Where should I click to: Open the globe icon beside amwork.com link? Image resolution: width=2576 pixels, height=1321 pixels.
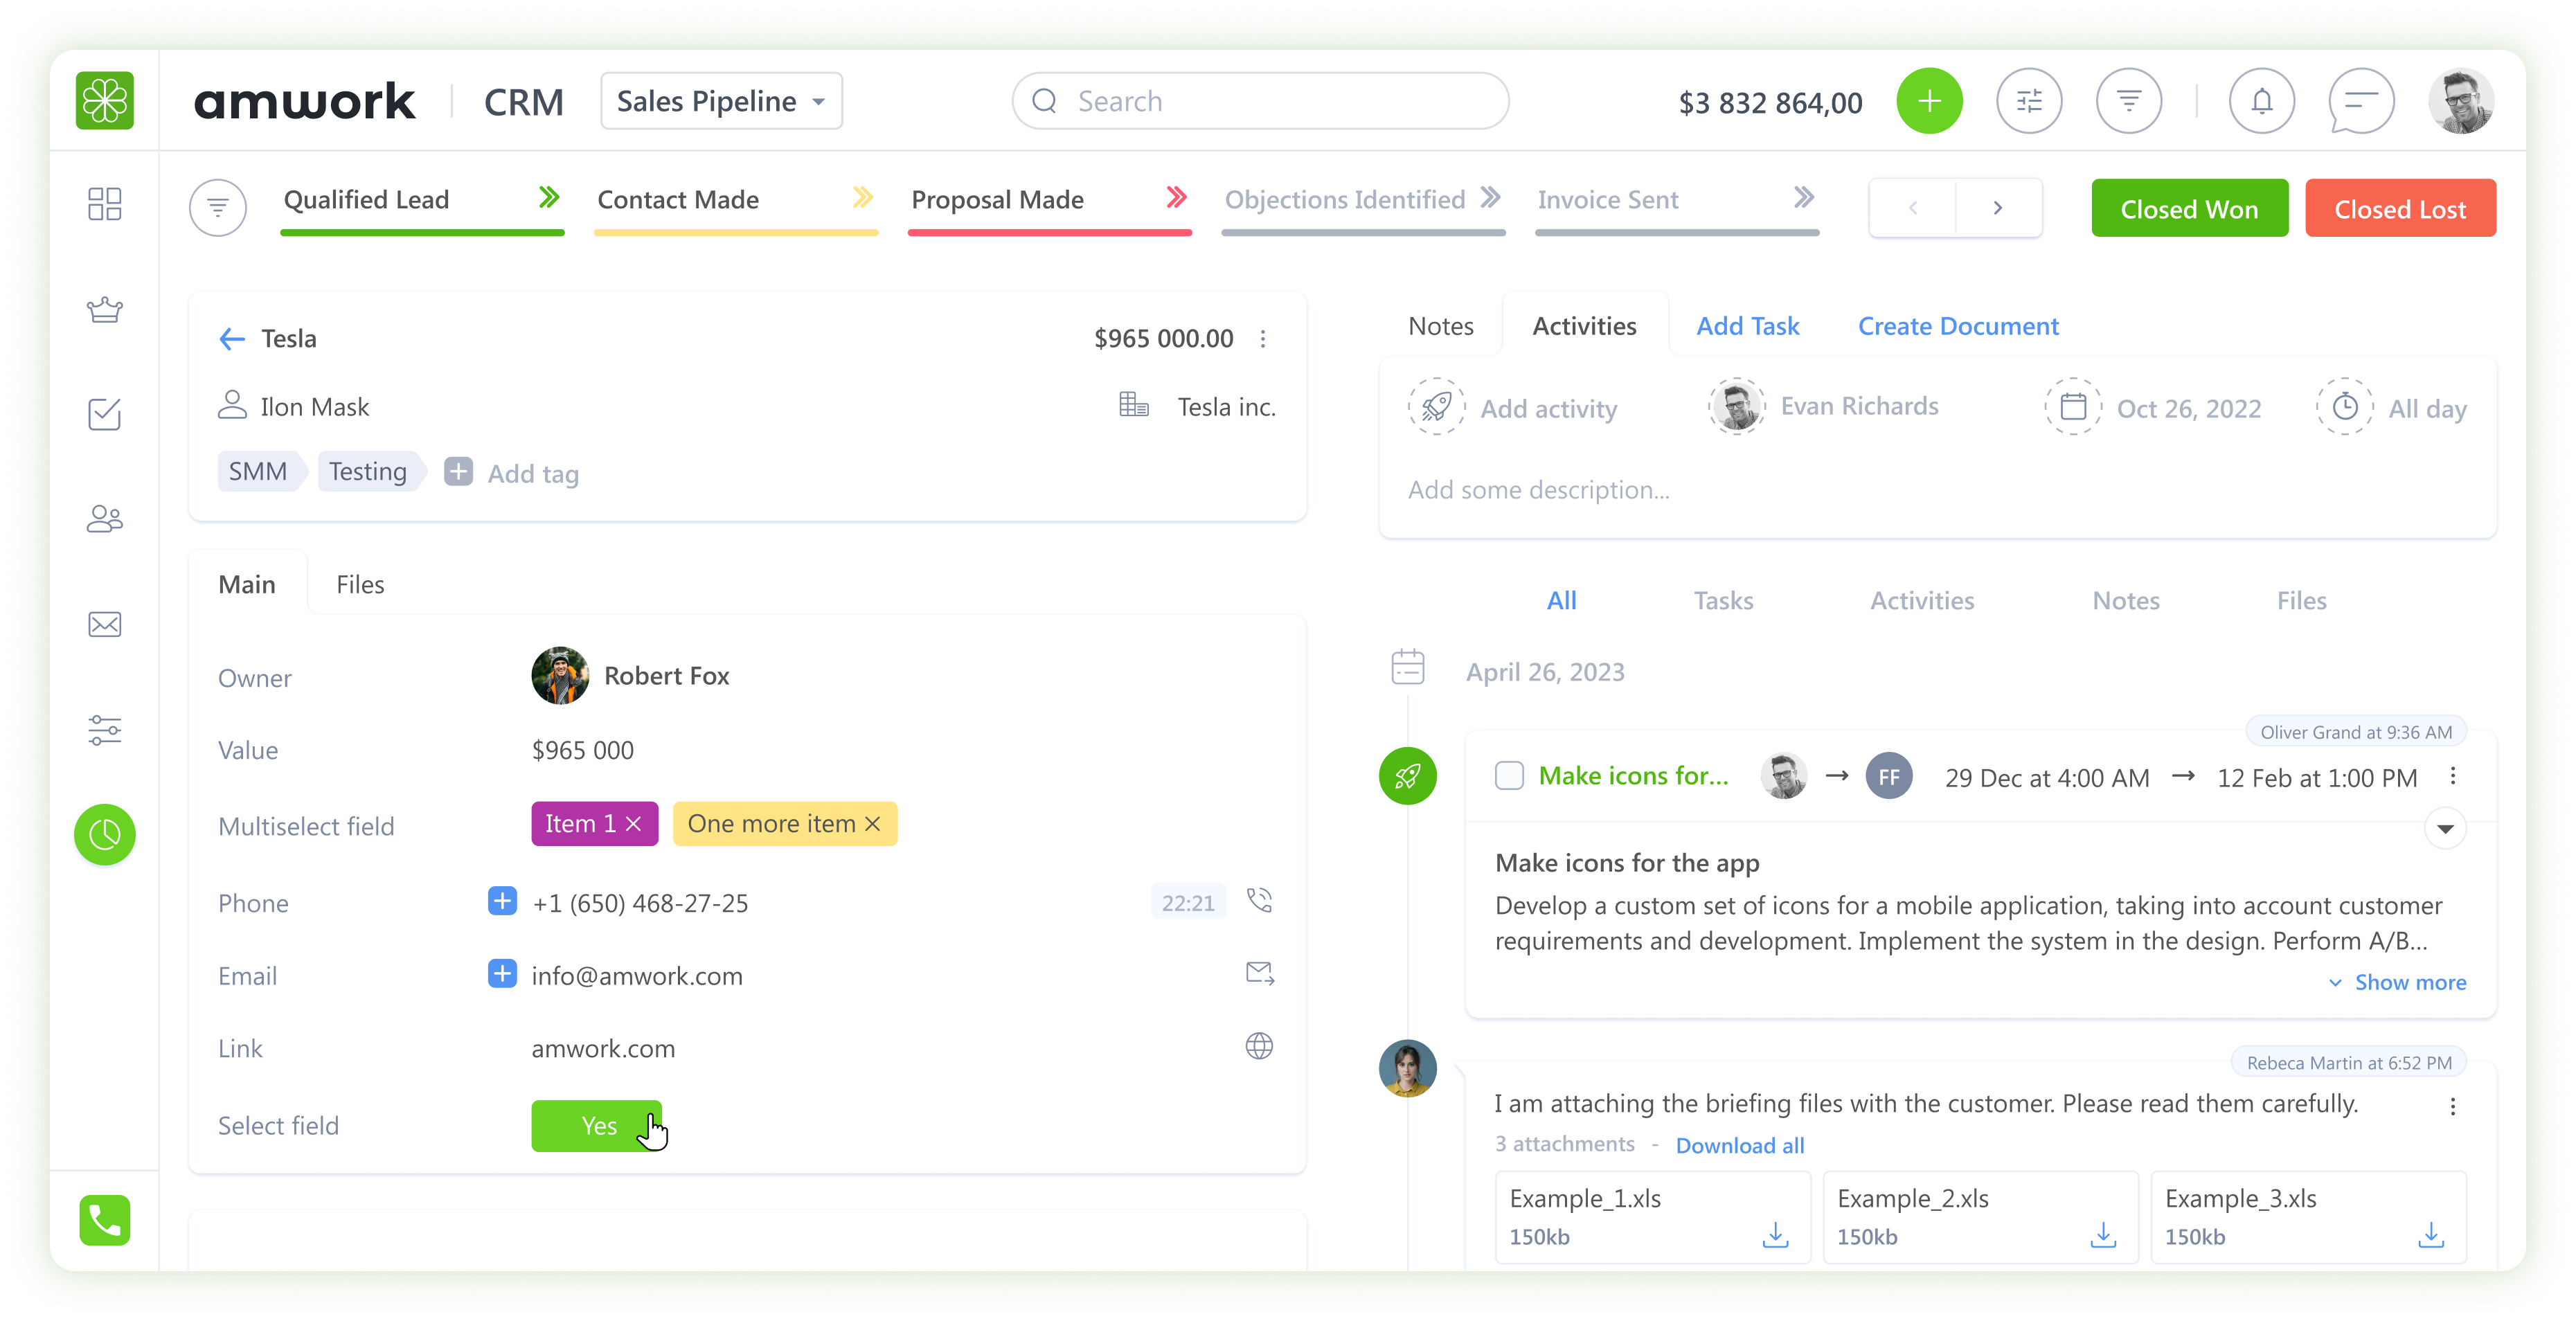click(1259, 1046)
